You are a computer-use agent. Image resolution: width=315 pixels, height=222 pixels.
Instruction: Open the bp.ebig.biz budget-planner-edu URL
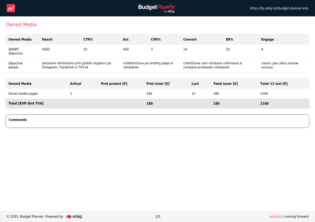[279, 8]
